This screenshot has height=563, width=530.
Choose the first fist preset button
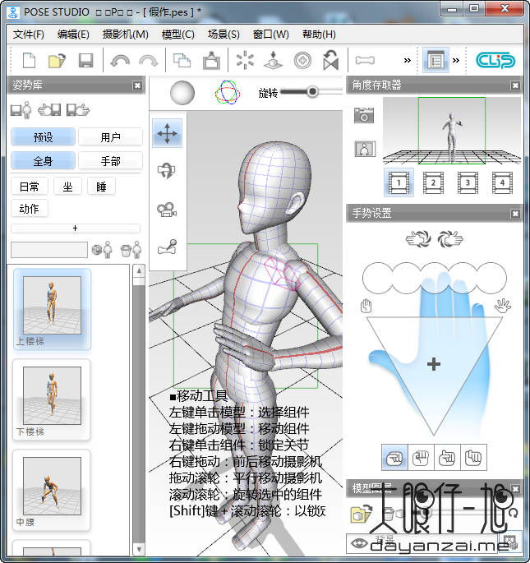pyautogui.click(x=394, y=458)
